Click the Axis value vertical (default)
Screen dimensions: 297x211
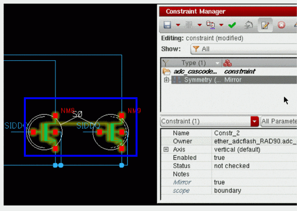(x=237, y=150)
